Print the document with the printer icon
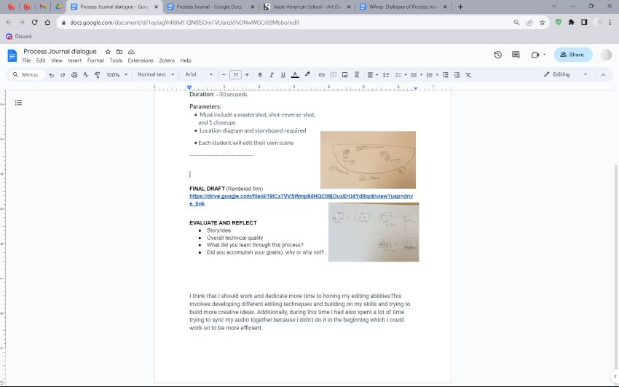Image resolution: width=619 pixels, height=387 pixels. 74,74
